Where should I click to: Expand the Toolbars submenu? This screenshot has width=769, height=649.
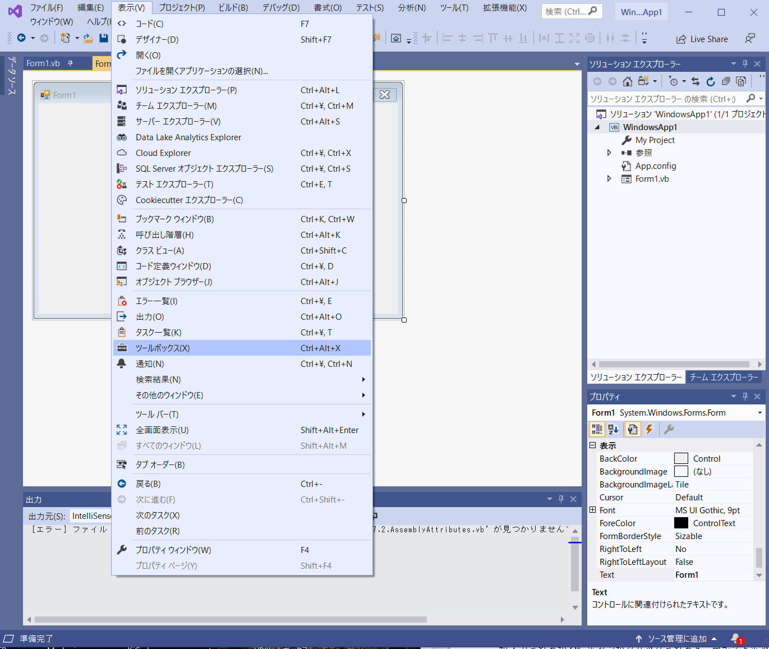click(242, 414)
